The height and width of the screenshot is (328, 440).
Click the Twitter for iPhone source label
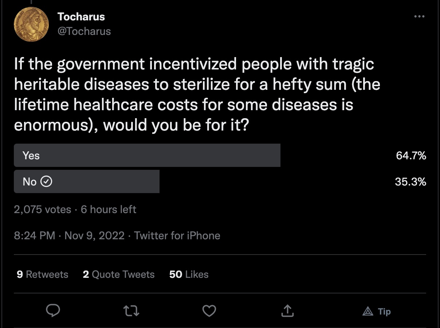(177, 236)
